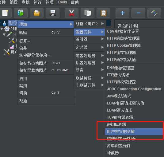Collapse the HTTP sampler tree node
Image resolution: width=164 pixels, height=157 pixels.
4,34
